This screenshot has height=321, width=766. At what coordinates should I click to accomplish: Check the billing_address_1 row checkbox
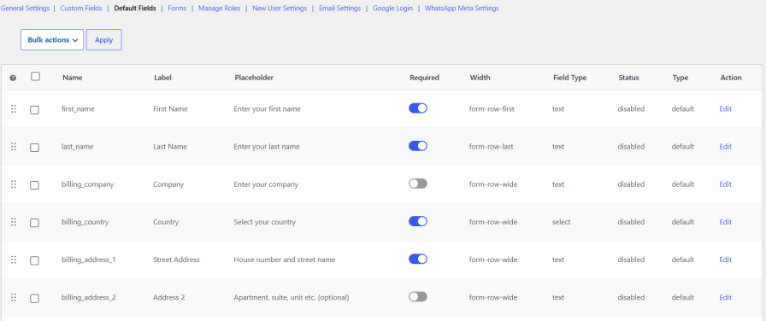click(x=34, y=260)
